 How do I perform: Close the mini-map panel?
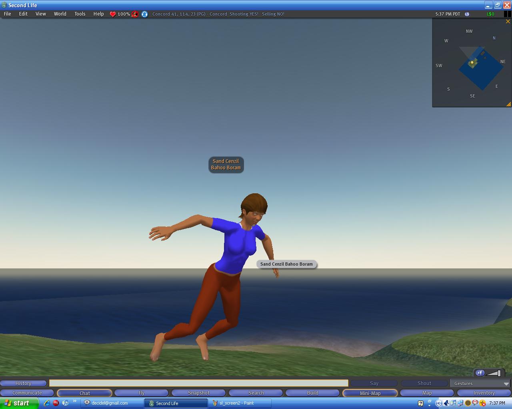[x=508, y=22]
